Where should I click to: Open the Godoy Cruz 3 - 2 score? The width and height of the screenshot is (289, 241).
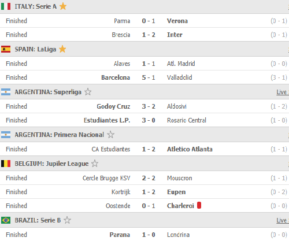tap(149, 106)
